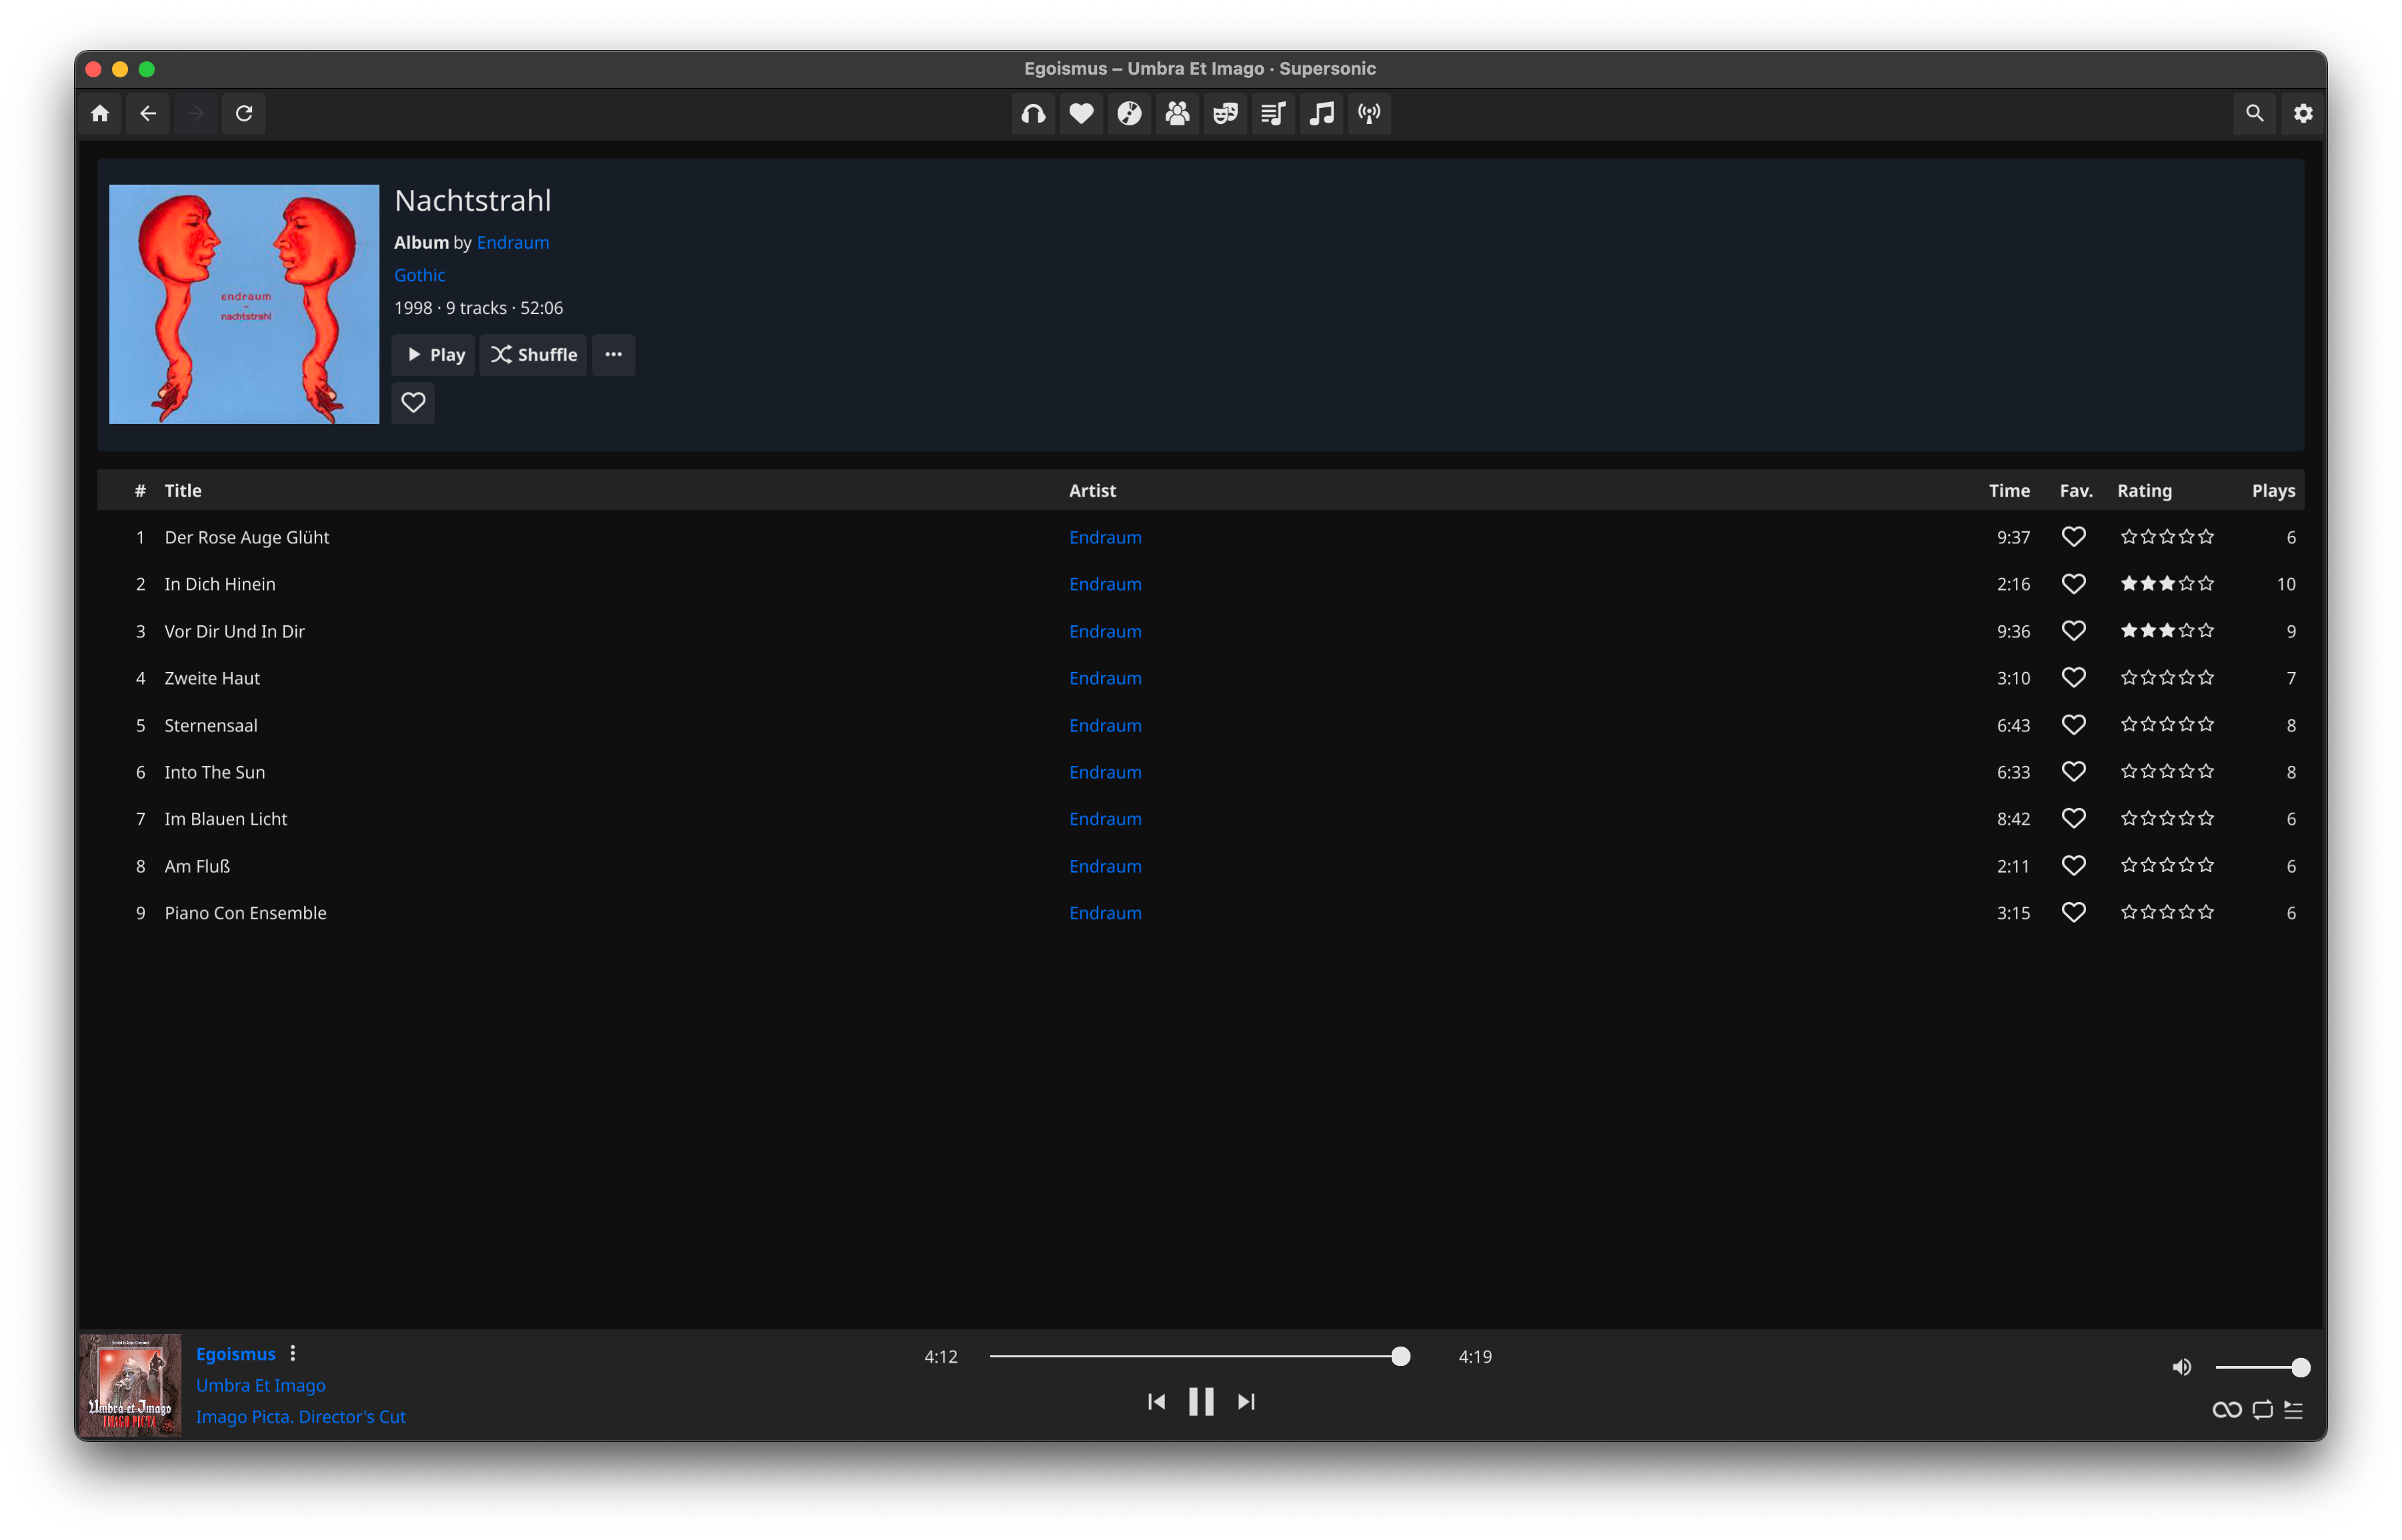The height and width of the screenshot is (1540, 2402).
Task: Open the Albums page with the disc icon
Action: (x=1129, y=113)
